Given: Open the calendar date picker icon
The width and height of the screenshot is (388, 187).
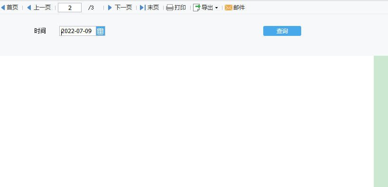Looking at the screenshot, I should 100,31.
